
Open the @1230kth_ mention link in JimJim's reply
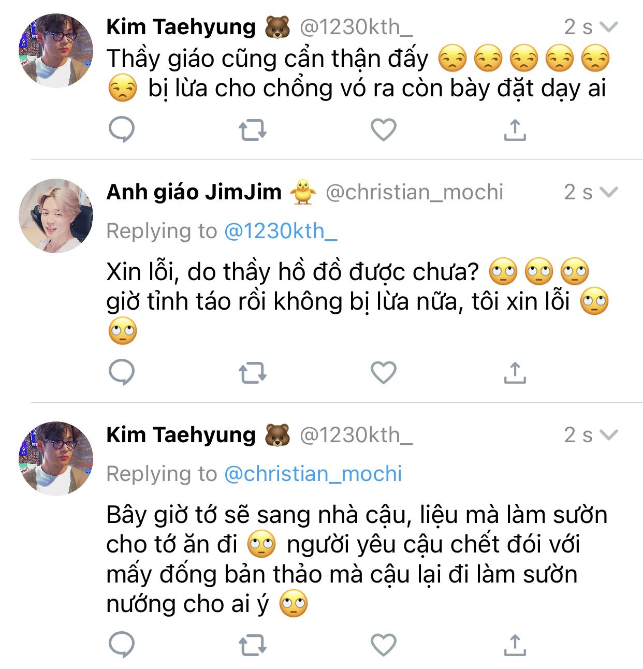(280, 231)
